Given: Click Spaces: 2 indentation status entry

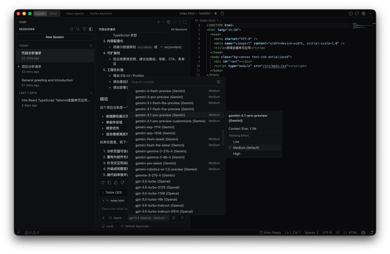Looking at the screenshot, I should pos(311,233).
